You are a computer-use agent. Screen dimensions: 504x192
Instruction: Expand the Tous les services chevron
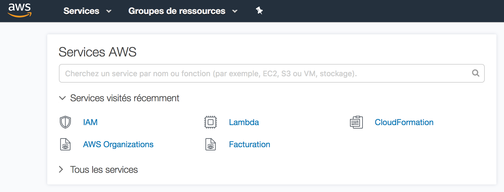click(61, 169)
